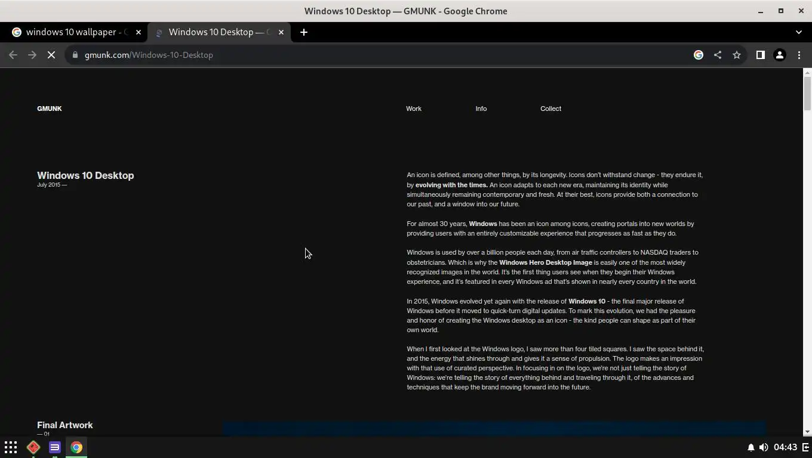Screen dimensions: 812x458
Task: Toggle Chrome side panel
Action: (x=761, y=55)
